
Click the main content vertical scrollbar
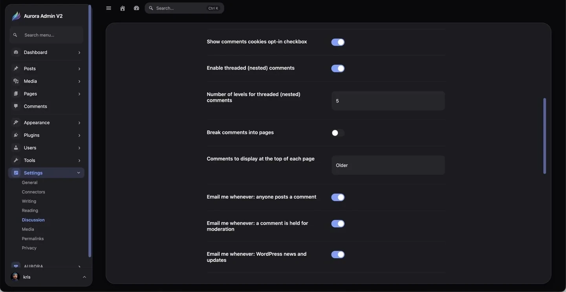544,136
